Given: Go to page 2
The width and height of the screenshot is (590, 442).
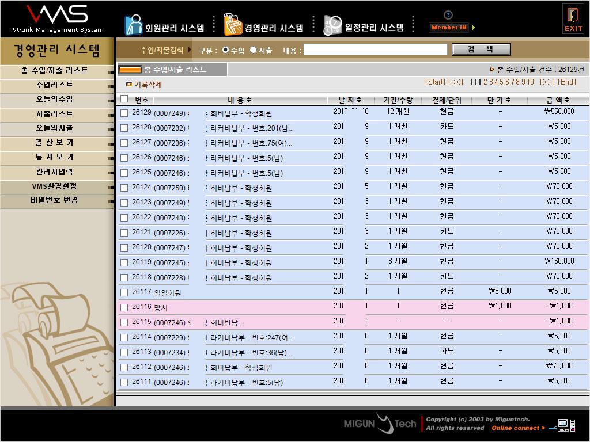Looking at the screenshot, I should coord(485,82).
